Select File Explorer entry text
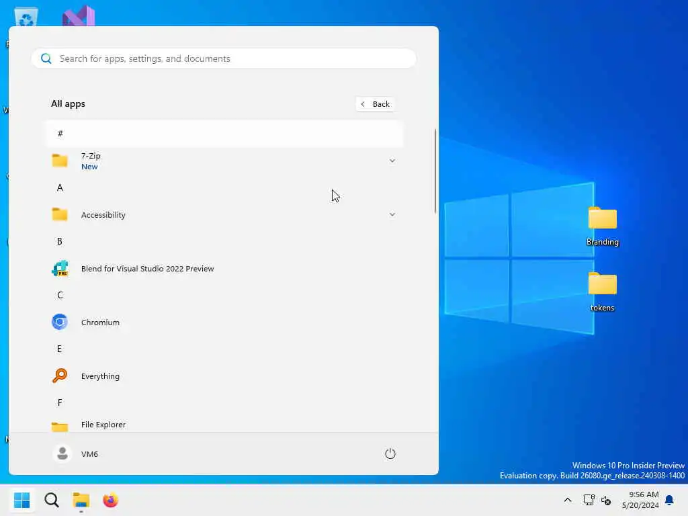Viewport: 688px width, 516px height. 103,425
